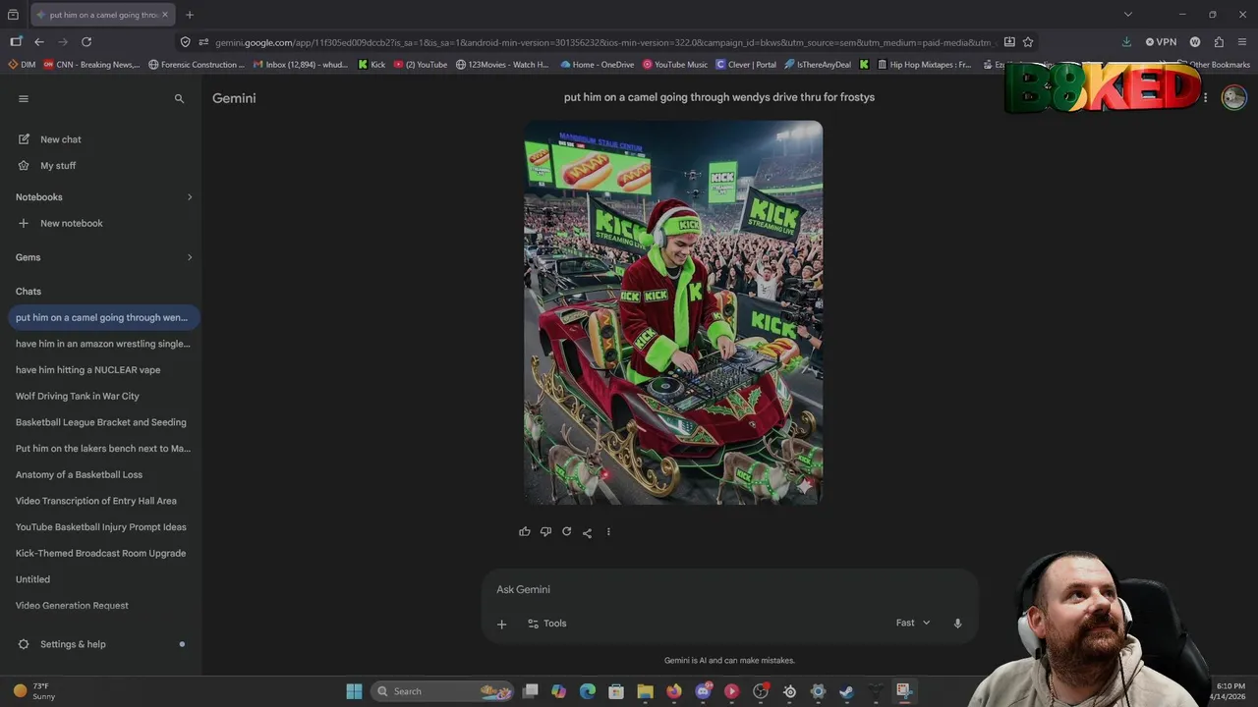Image resolution: width=1258 pixels, height=707 pixels.
Task: Open the (2) YouTube bookmark
Action: click(420, 65)
